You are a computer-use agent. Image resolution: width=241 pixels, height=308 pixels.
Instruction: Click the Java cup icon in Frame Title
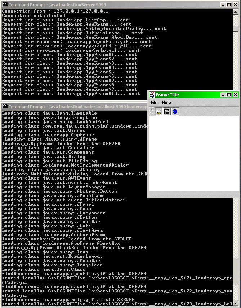click(152, 95)
